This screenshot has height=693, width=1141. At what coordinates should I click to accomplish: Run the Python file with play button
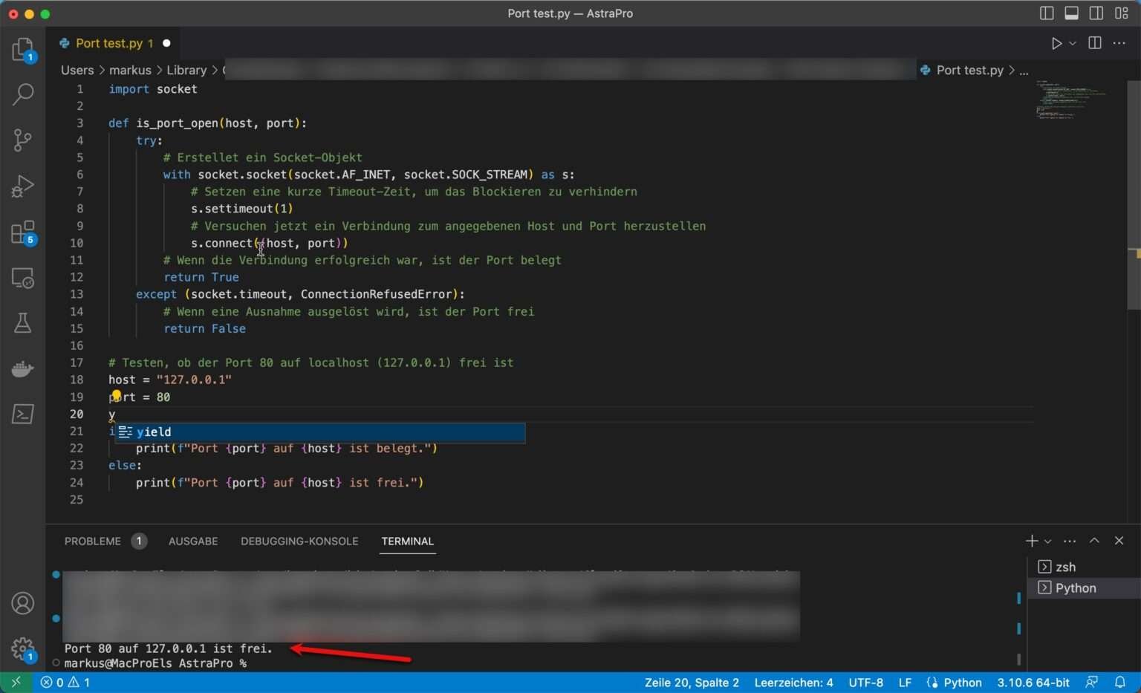tap(1056, 44)
